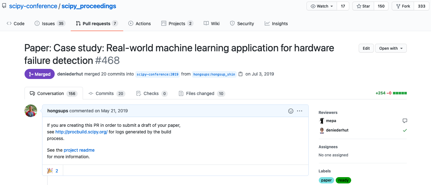The width and height of the screenshot is (431, 185).
Task: Click the Labels sidebar heading
Action: tap(325, 171)
